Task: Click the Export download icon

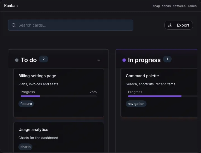Action: pos(170,25)
